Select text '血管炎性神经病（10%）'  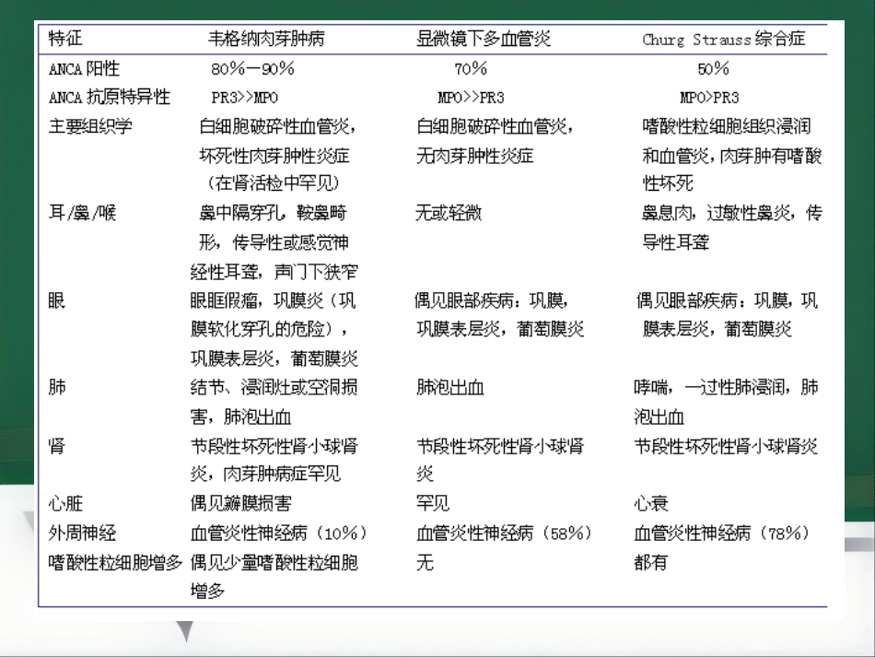coord(280,534)
